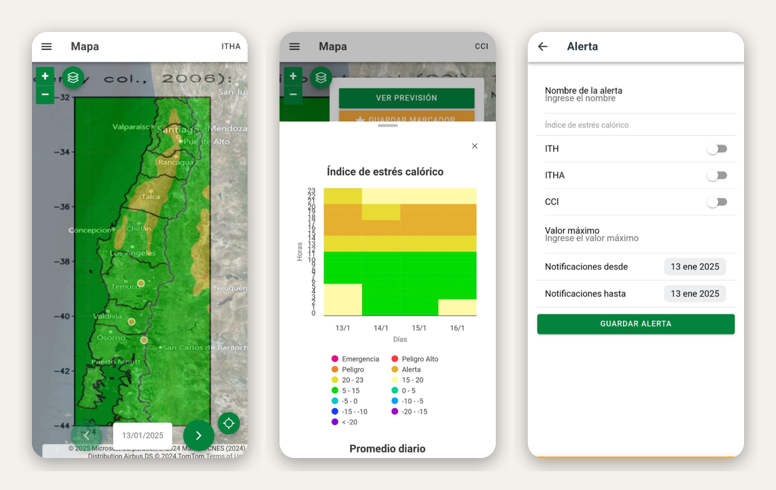
Task: Click the '< -20' legend swatch
Action: tap(335, 422)
